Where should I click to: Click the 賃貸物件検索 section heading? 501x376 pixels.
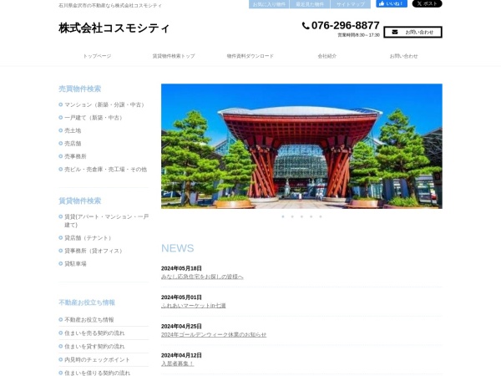point(80,201)
